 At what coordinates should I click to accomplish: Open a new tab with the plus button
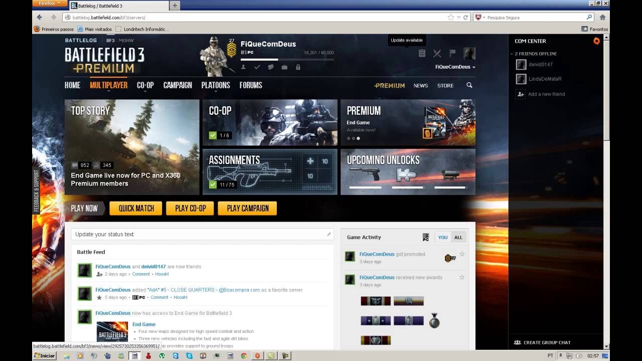(x=175, y=6)
